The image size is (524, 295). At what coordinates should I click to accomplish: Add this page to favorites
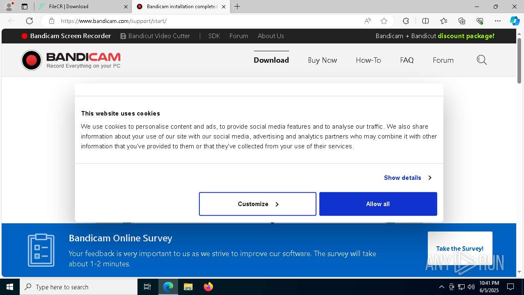point(384,21)
